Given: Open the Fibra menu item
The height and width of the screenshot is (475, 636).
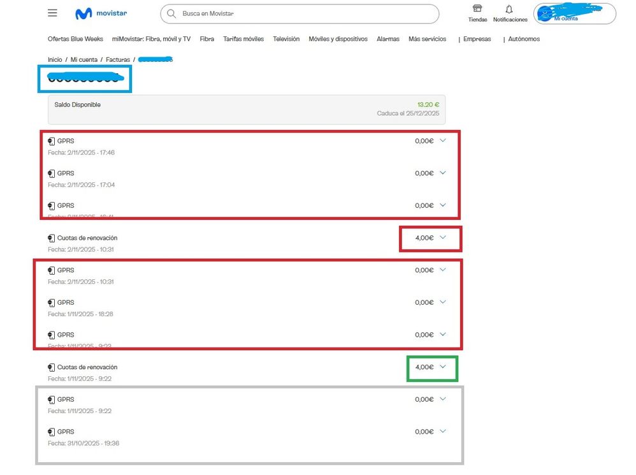Looking at the screenshot, I should [x=206, y=39].
